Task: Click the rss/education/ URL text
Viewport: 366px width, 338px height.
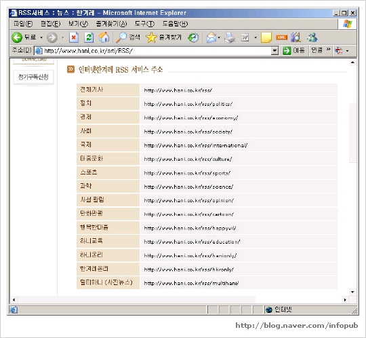Action: [x=192, y=242]
